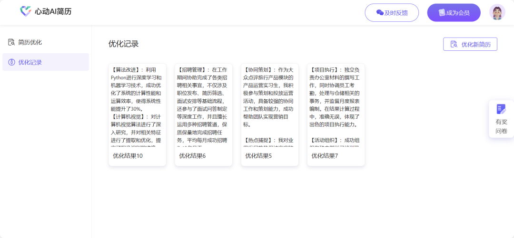Open the user avatar in top-right corner
The width and height of the screenshot is (514, 238).
pos(497,12)
